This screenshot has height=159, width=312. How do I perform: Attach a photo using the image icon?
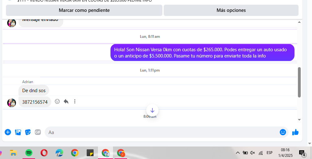(18, 132)
